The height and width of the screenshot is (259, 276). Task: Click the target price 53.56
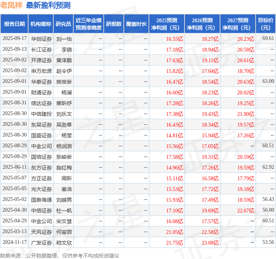click(x=268, y=242)
